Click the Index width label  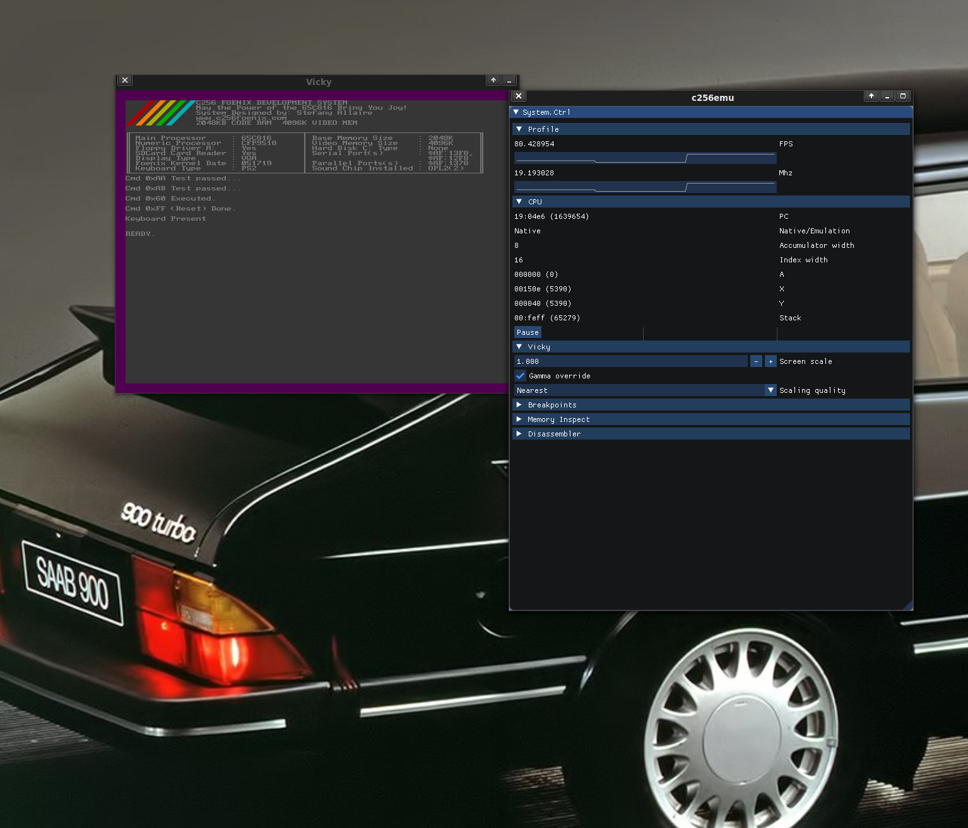click(x=803, y=260)
